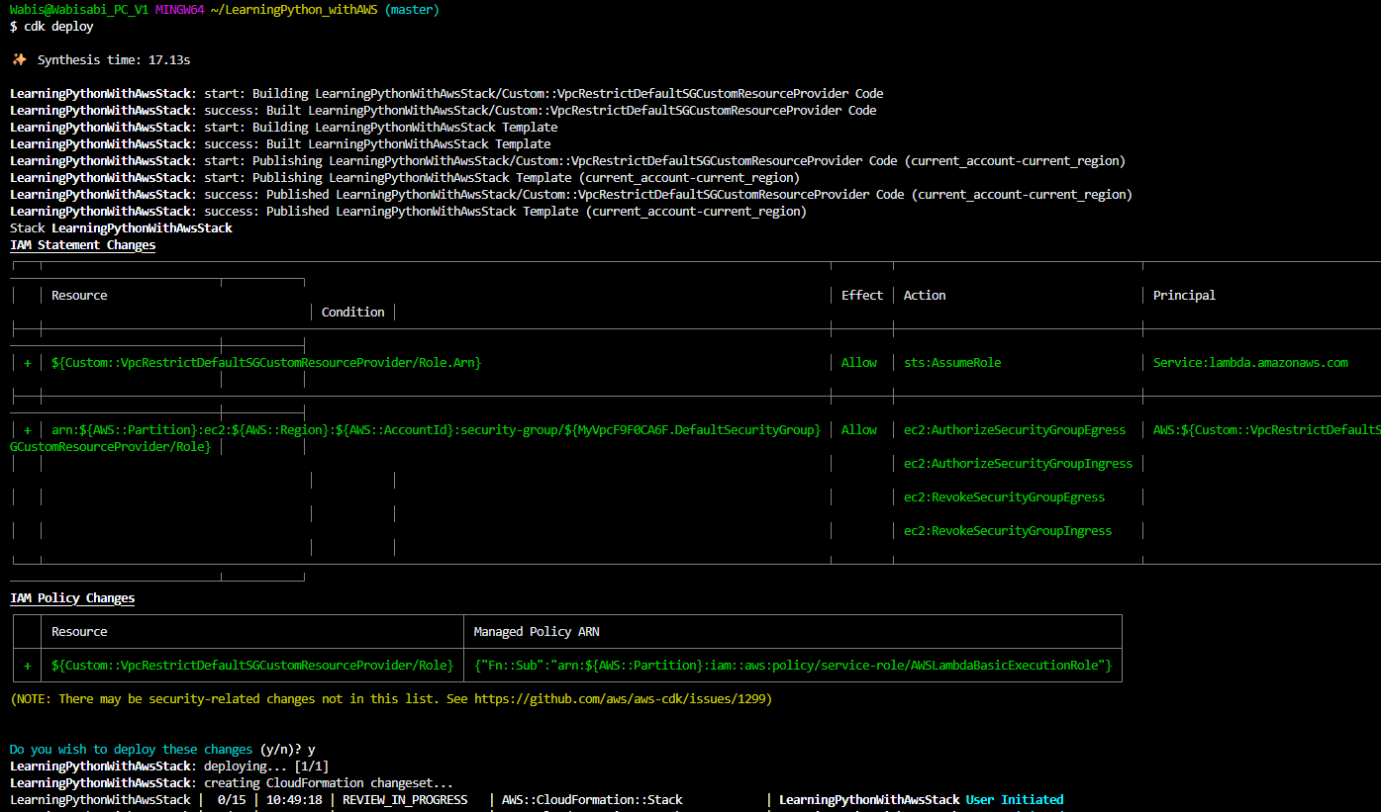
Task: Click the 'AWS:${Custom::VpcRestrictDefaultS' principal text
Action: tap(1266, 430)
